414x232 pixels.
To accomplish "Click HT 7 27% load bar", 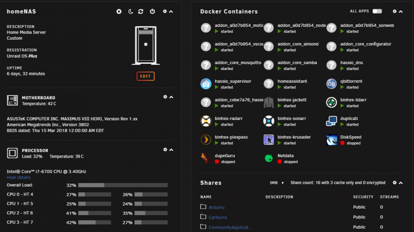I will 151,222.
